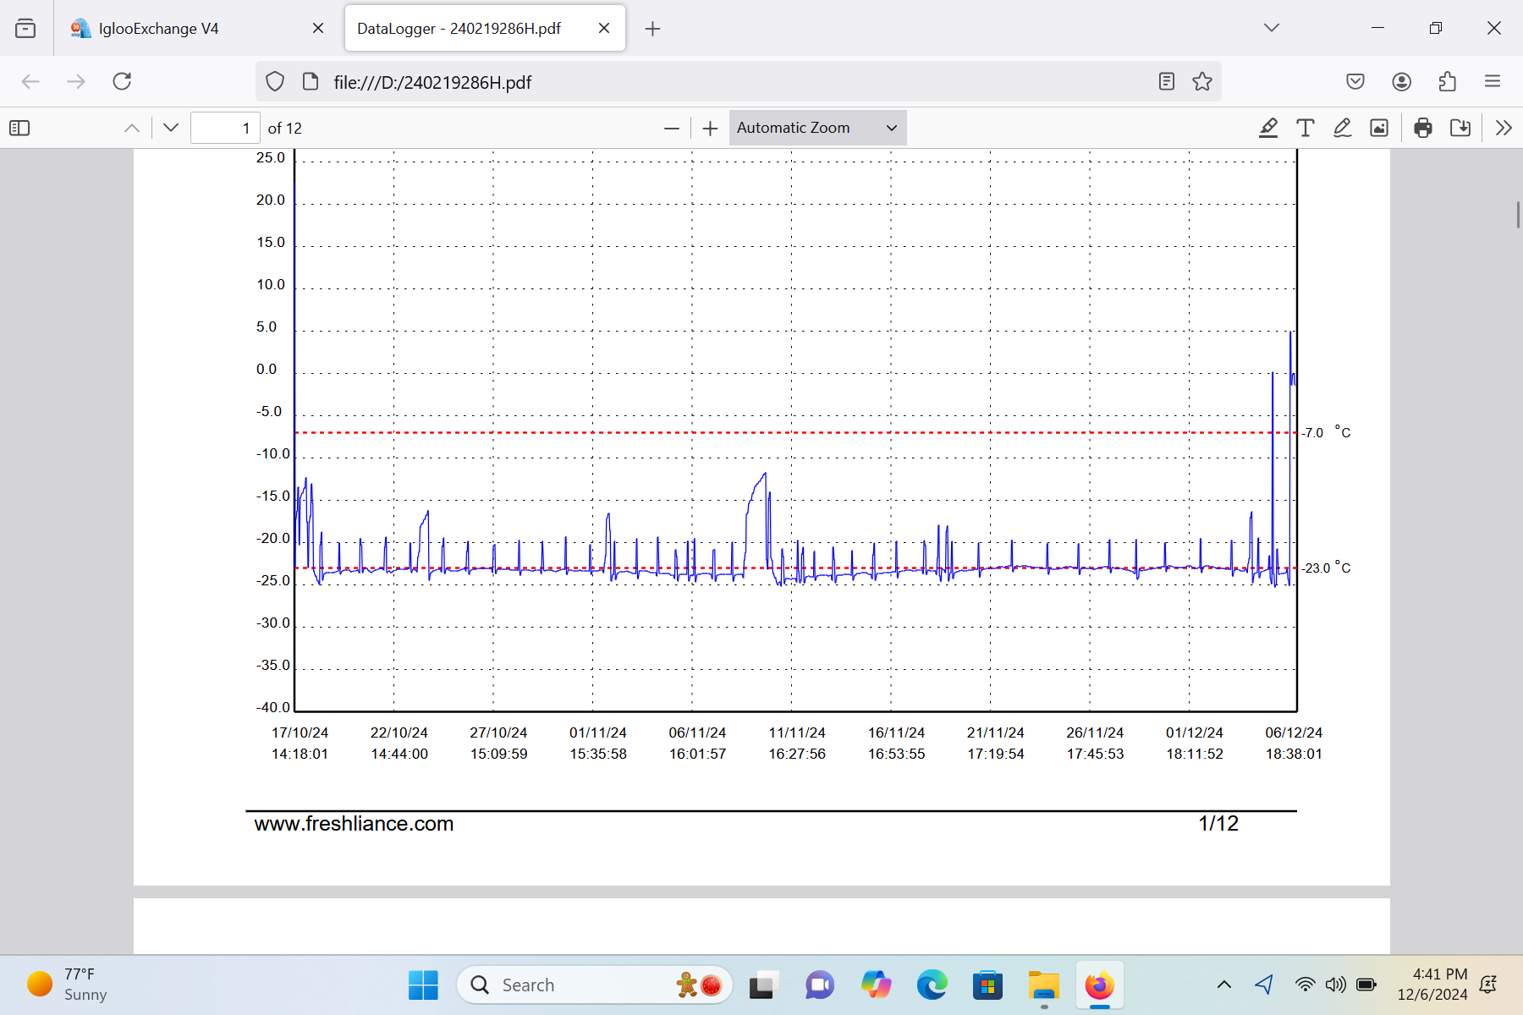
Task: Click the location arrow tray icon
Action: click(1264, 985)
